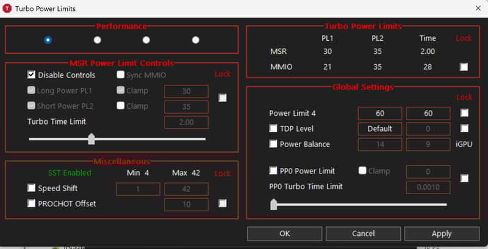Click the Speed Shift maximum value field
The width and height of the screenshot is (488, 249).
click(187, 189)
